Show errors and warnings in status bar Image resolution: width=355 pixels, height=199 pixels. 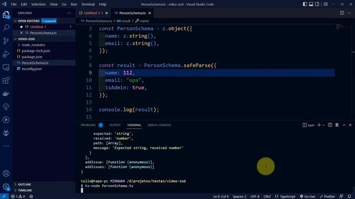[18, 197]
